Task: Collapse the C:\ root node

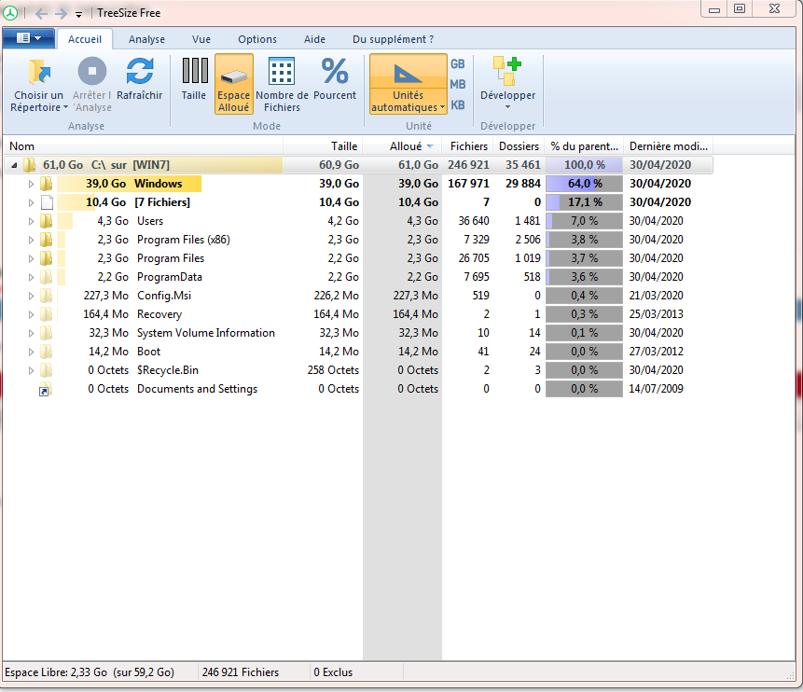Action: pyautogui.click(x=14, y=165)
